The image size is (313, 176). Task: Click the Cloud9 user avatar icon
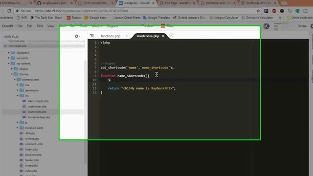point(266,26)
